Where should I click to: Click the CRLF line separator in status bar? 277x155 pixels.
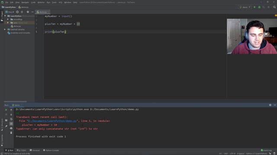(x=226, y=154)
